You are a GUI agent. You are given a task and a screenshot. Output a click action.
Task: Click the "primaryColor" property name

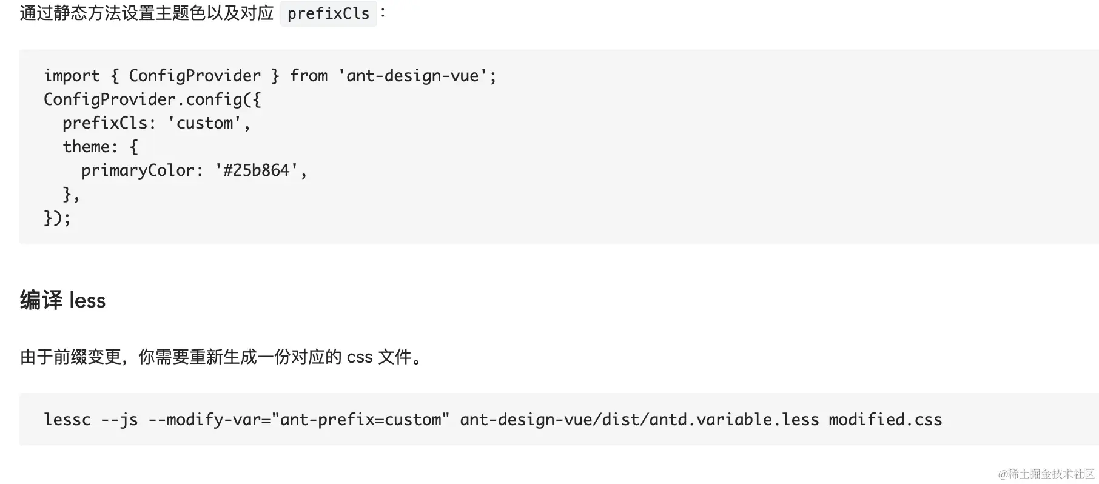[138, 170]
